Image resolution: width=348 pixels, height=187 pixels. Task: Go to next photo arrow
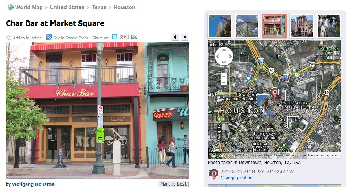[x=185, y=37]
